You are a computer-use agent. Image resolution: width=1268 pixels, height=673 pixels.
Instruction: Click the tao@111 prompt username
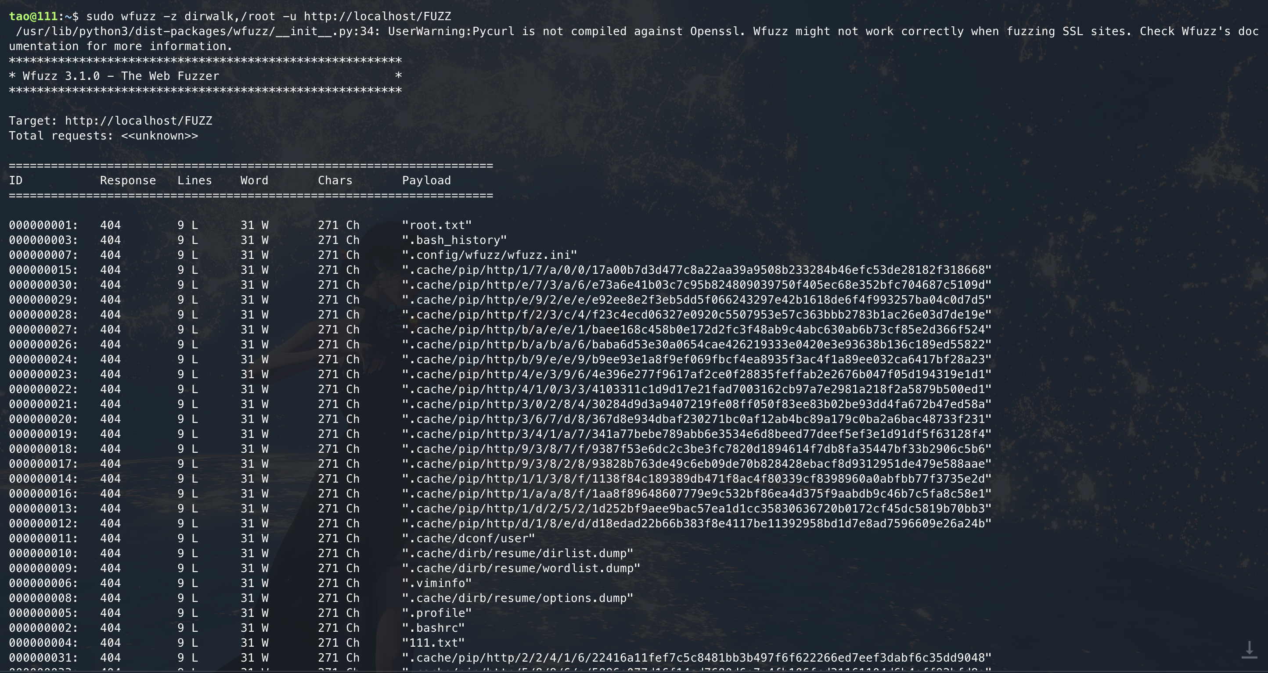click(33, 16)
